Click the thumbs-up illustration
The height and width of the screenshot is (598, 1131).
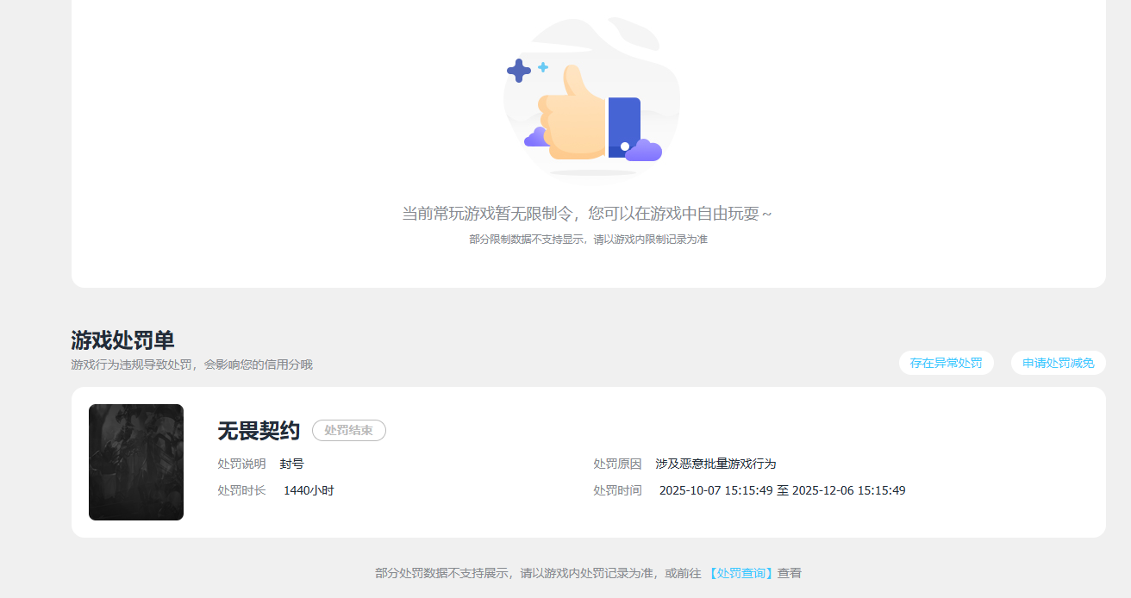(x=591, y=99)
